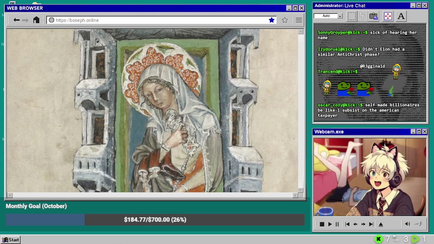Pause the Webcam.exe playback

coord(337,224)
